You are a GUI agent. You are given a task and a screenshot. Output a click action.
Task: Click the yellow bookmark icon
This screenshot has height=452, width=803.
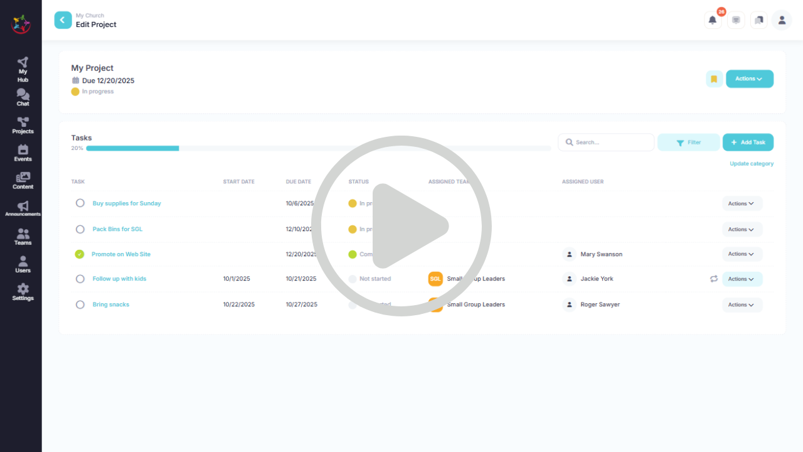tap(714, 79)
